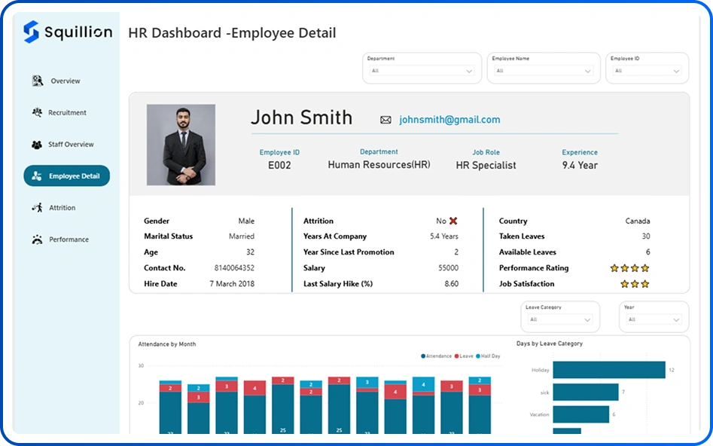Click John Smith's profile photo
Viewport: 713px width, 446px height.
(181, 145)
